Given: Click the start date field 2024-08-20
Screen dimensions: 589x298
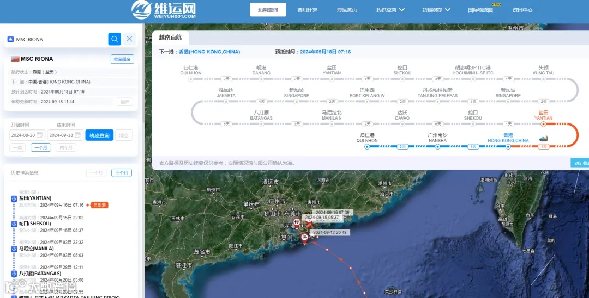Looking at the screenshot, I should pyautogui.click(x=27, y=135).
